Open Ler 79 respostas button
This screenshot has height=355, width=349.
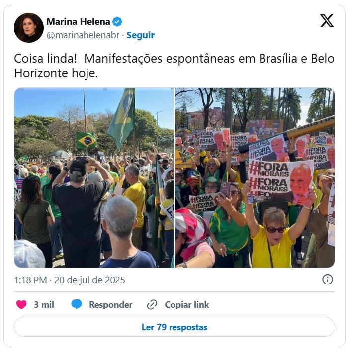pyautogui.click(x=174, y=327)
